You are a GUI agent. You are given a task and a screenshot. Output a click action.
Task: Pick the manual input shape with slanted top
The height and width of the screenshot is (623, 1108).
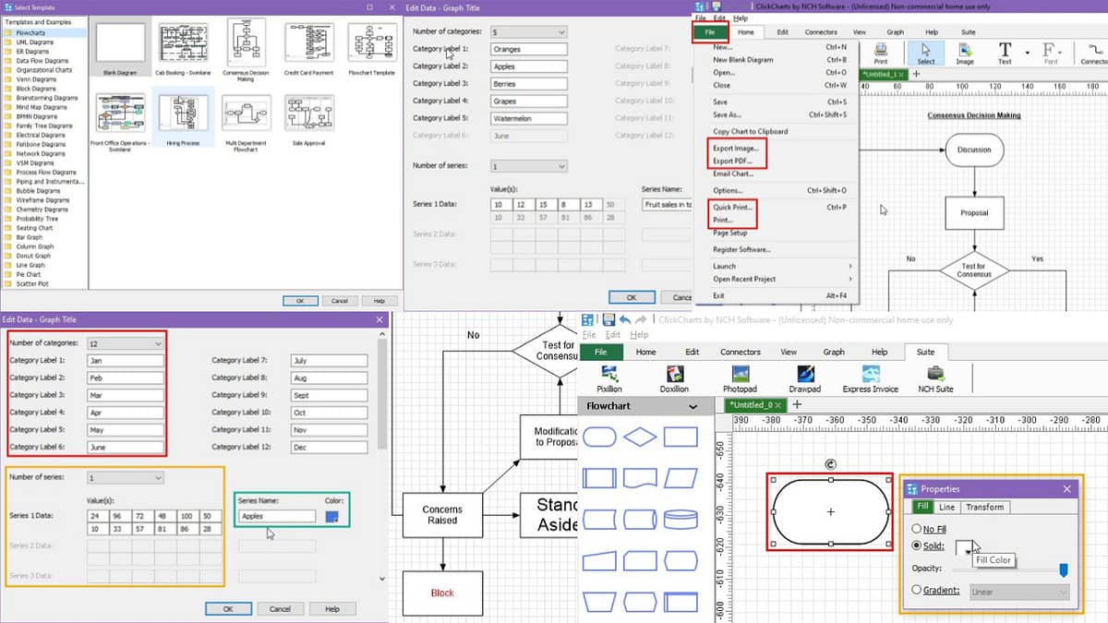600,559
